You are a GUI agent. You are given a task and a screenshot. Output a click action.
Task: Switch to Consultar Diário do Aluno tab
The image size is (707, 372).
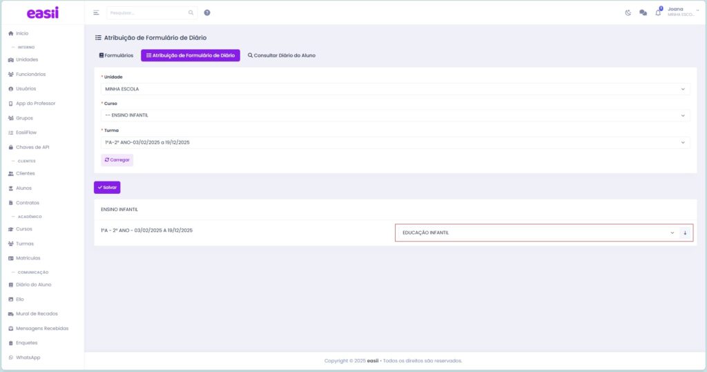tap(282, 55)
